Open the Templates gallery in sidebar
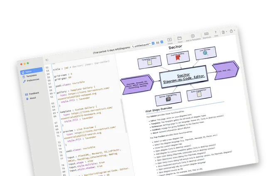Image resolution: width=270 pixels, height=176 pixels. click(x=29, y=76)
